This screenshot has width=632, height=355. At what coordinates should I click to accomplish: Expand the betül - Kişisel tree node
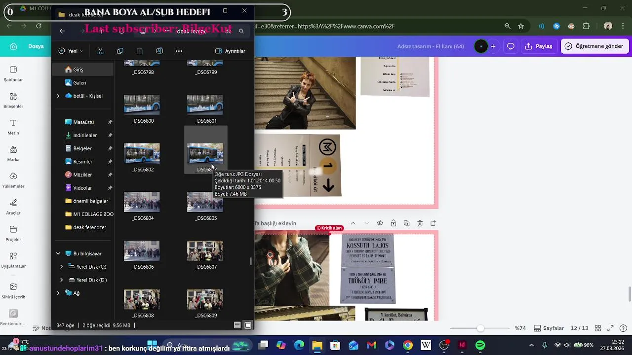pos(58,96)
